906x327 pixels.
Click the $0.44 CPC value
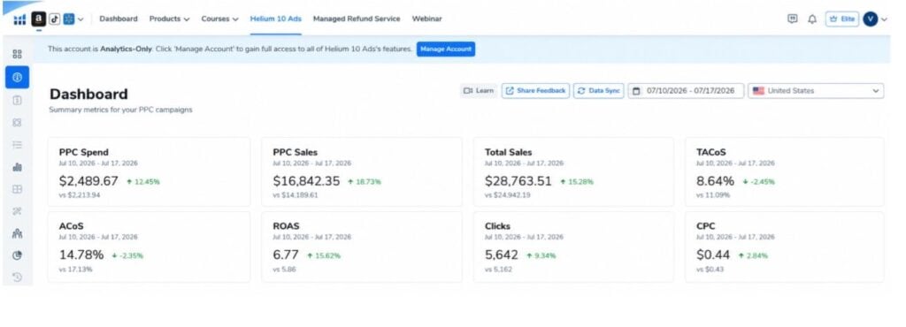coord(713,255)
